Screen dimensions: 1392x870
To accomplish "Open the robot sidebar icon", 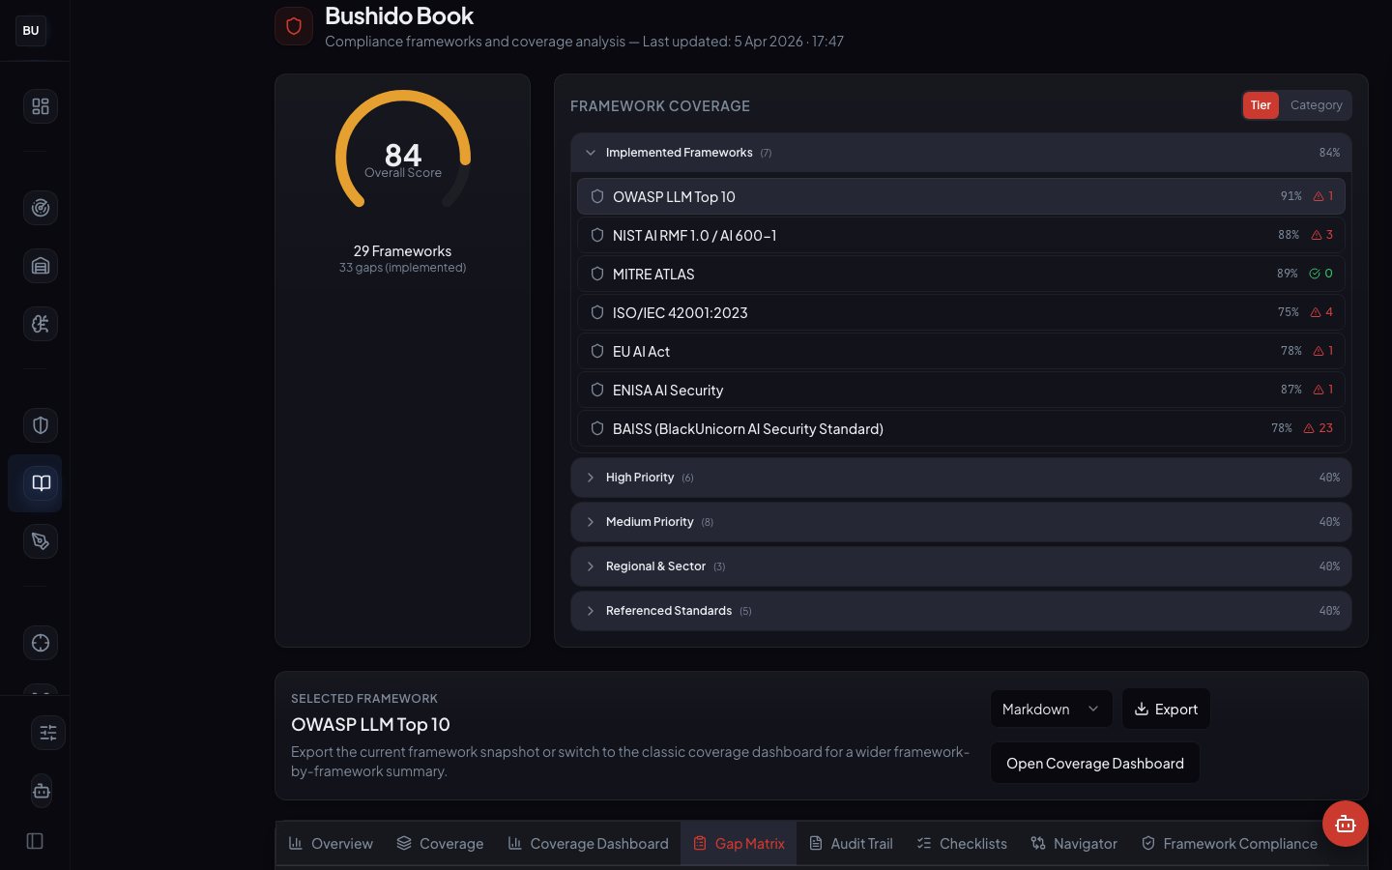I will click(x=41, y=791).
